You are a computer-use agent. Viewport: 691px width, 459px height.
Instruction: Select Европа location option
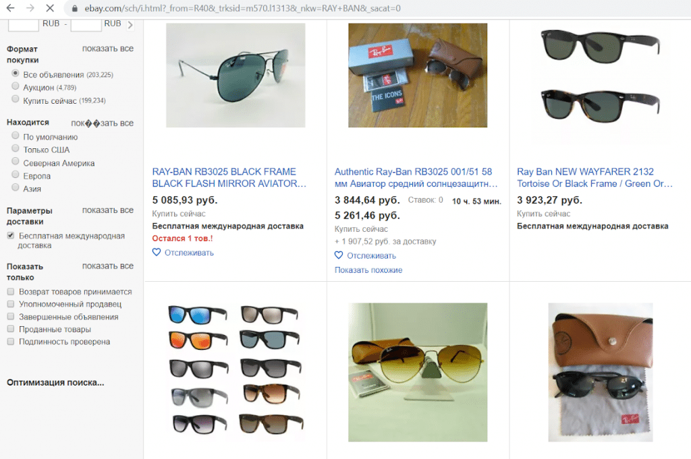pos(16,175)
